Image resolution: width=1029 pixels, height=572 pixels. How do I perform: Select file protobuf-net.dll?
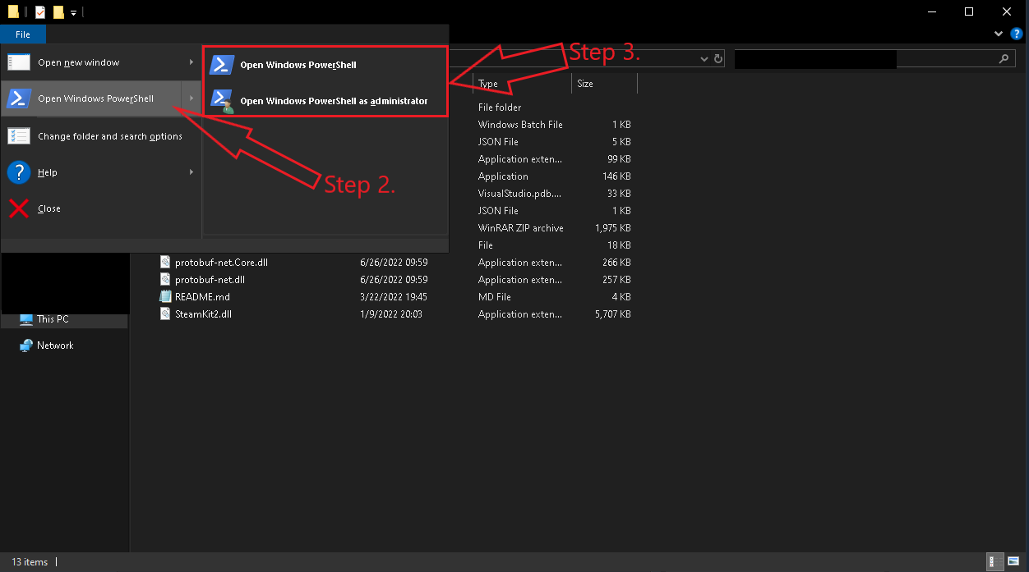tap(210, 280)
